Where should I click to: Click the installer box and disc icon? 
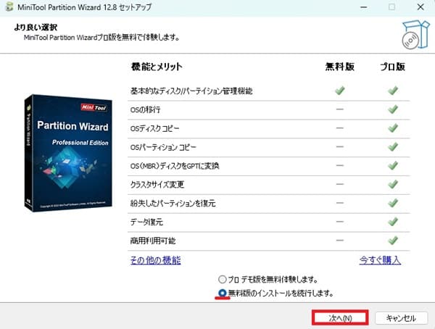coord(415,36)
